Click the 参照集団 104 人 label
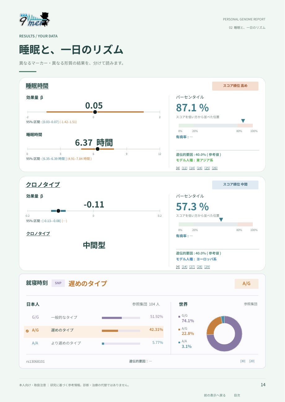 tap(146, 304)
